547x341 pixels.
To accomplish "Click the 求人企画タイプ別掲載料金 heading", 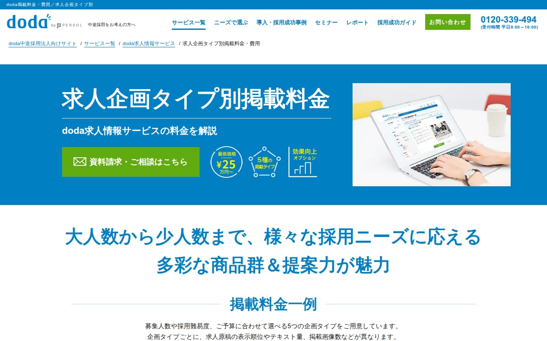I will pos(196,99).
